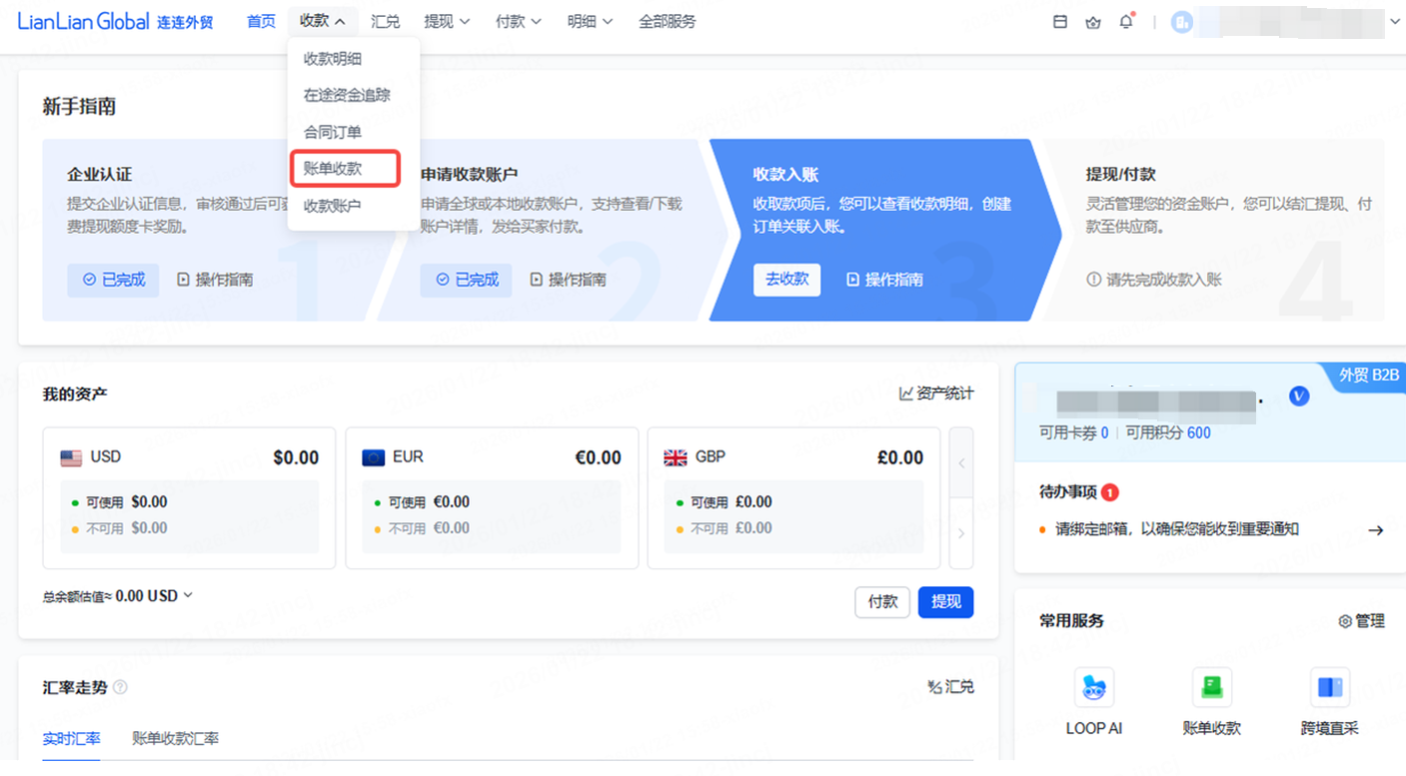The image size is (1406, 776).
Task: Click the white 去收款 button
Action: point(786,280)
